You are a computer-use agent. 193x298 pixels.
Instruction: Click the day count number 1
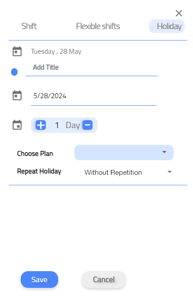(57, 125)
